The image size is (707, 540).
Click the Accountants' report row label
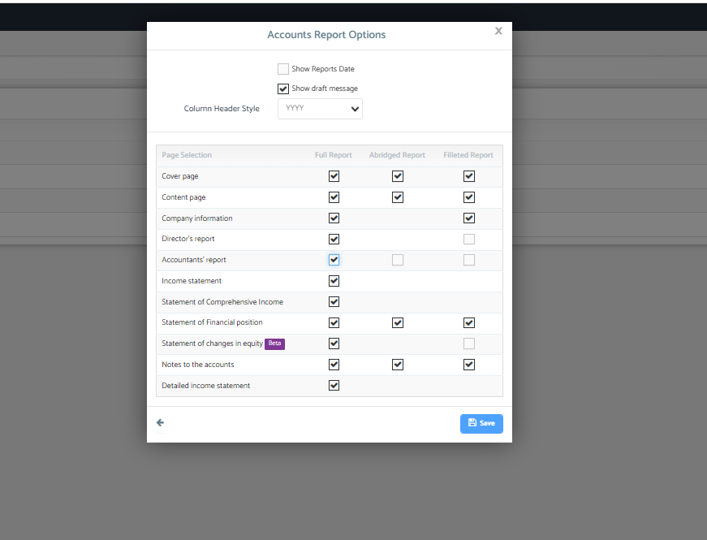pyautogui.click(x=194, y=261)
